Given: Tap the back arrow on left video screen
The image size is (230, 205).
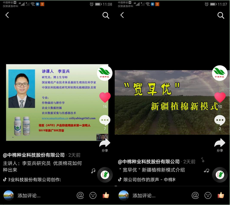Looking at the screenshot, I should pyautogui.click(x=7, y=15).
